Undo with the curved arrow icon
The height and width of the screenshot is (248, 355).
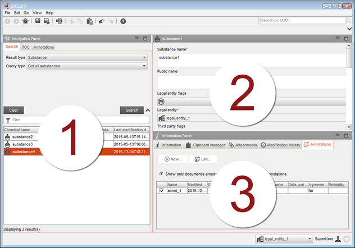102,21
